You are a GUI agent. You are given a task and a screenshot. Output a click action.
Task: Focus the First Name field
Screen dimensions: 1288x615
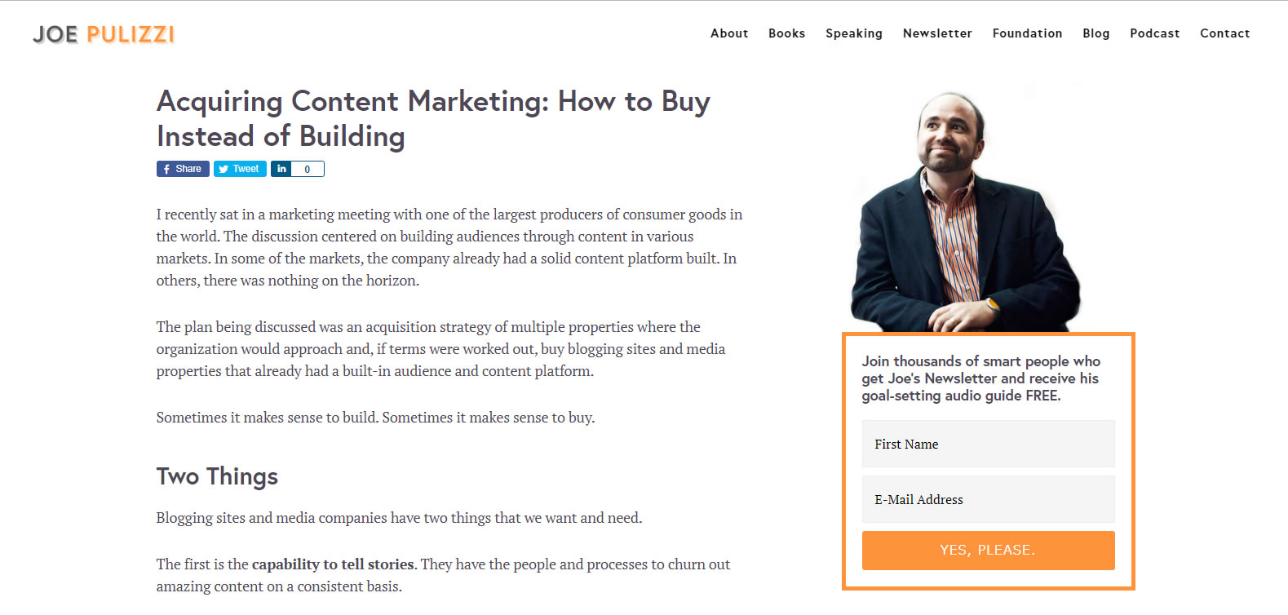[x=988, y=445]
